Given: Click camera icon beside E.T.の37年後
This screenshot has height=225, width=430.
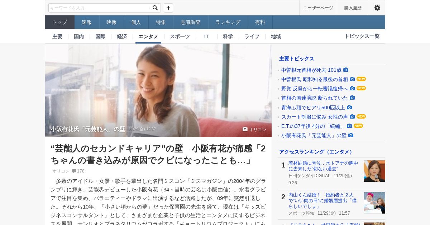Looking at the screenshot, I should point(349,126).
